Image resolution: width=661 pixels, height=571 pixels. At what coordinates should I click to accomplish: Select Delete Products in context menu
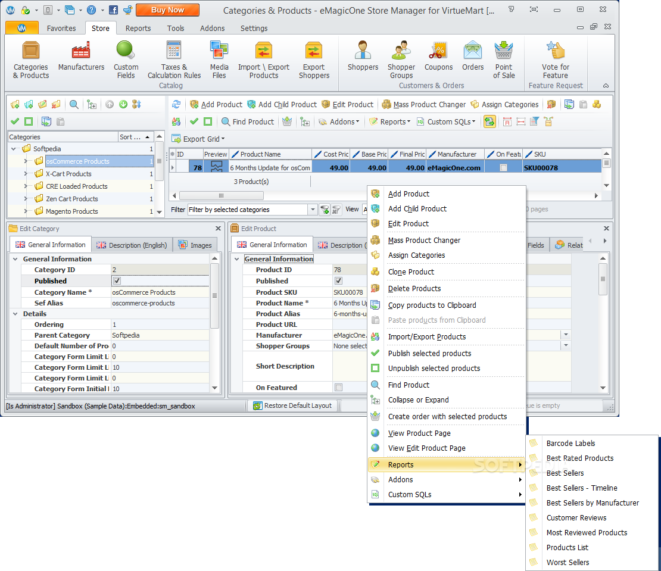point(447,289)
